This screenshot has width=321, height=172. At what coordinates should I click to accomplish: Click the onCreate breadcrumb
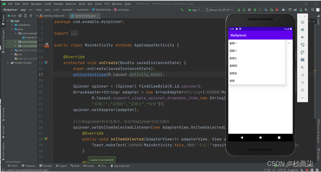pyautogui.click(x=122, y=10)
